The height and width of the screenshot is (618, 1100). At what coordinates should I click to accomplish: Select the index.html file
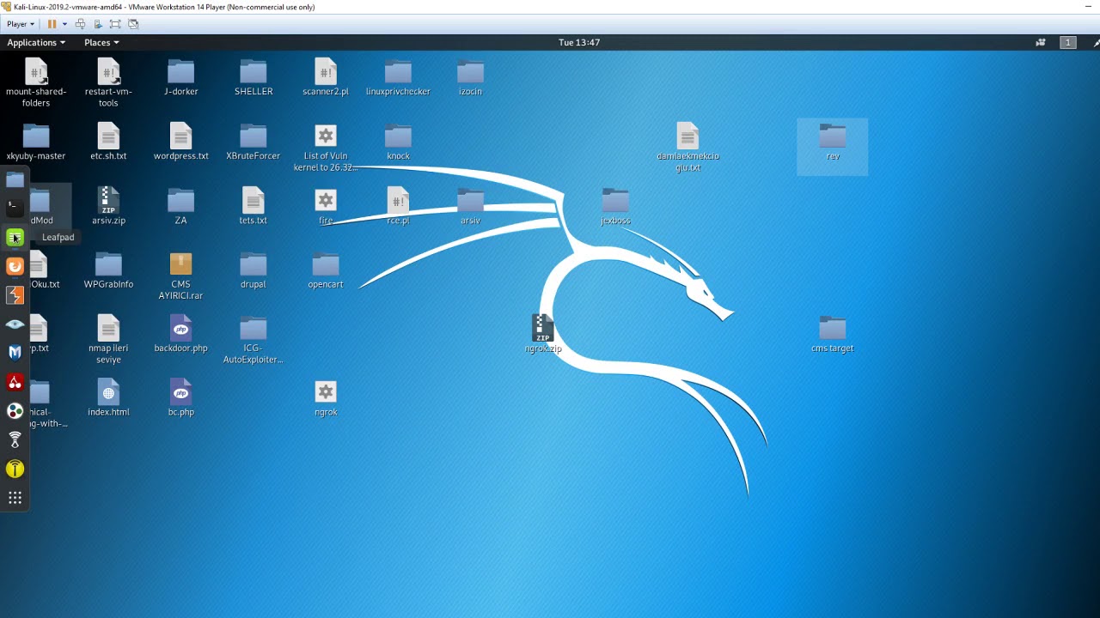(108, 398)
